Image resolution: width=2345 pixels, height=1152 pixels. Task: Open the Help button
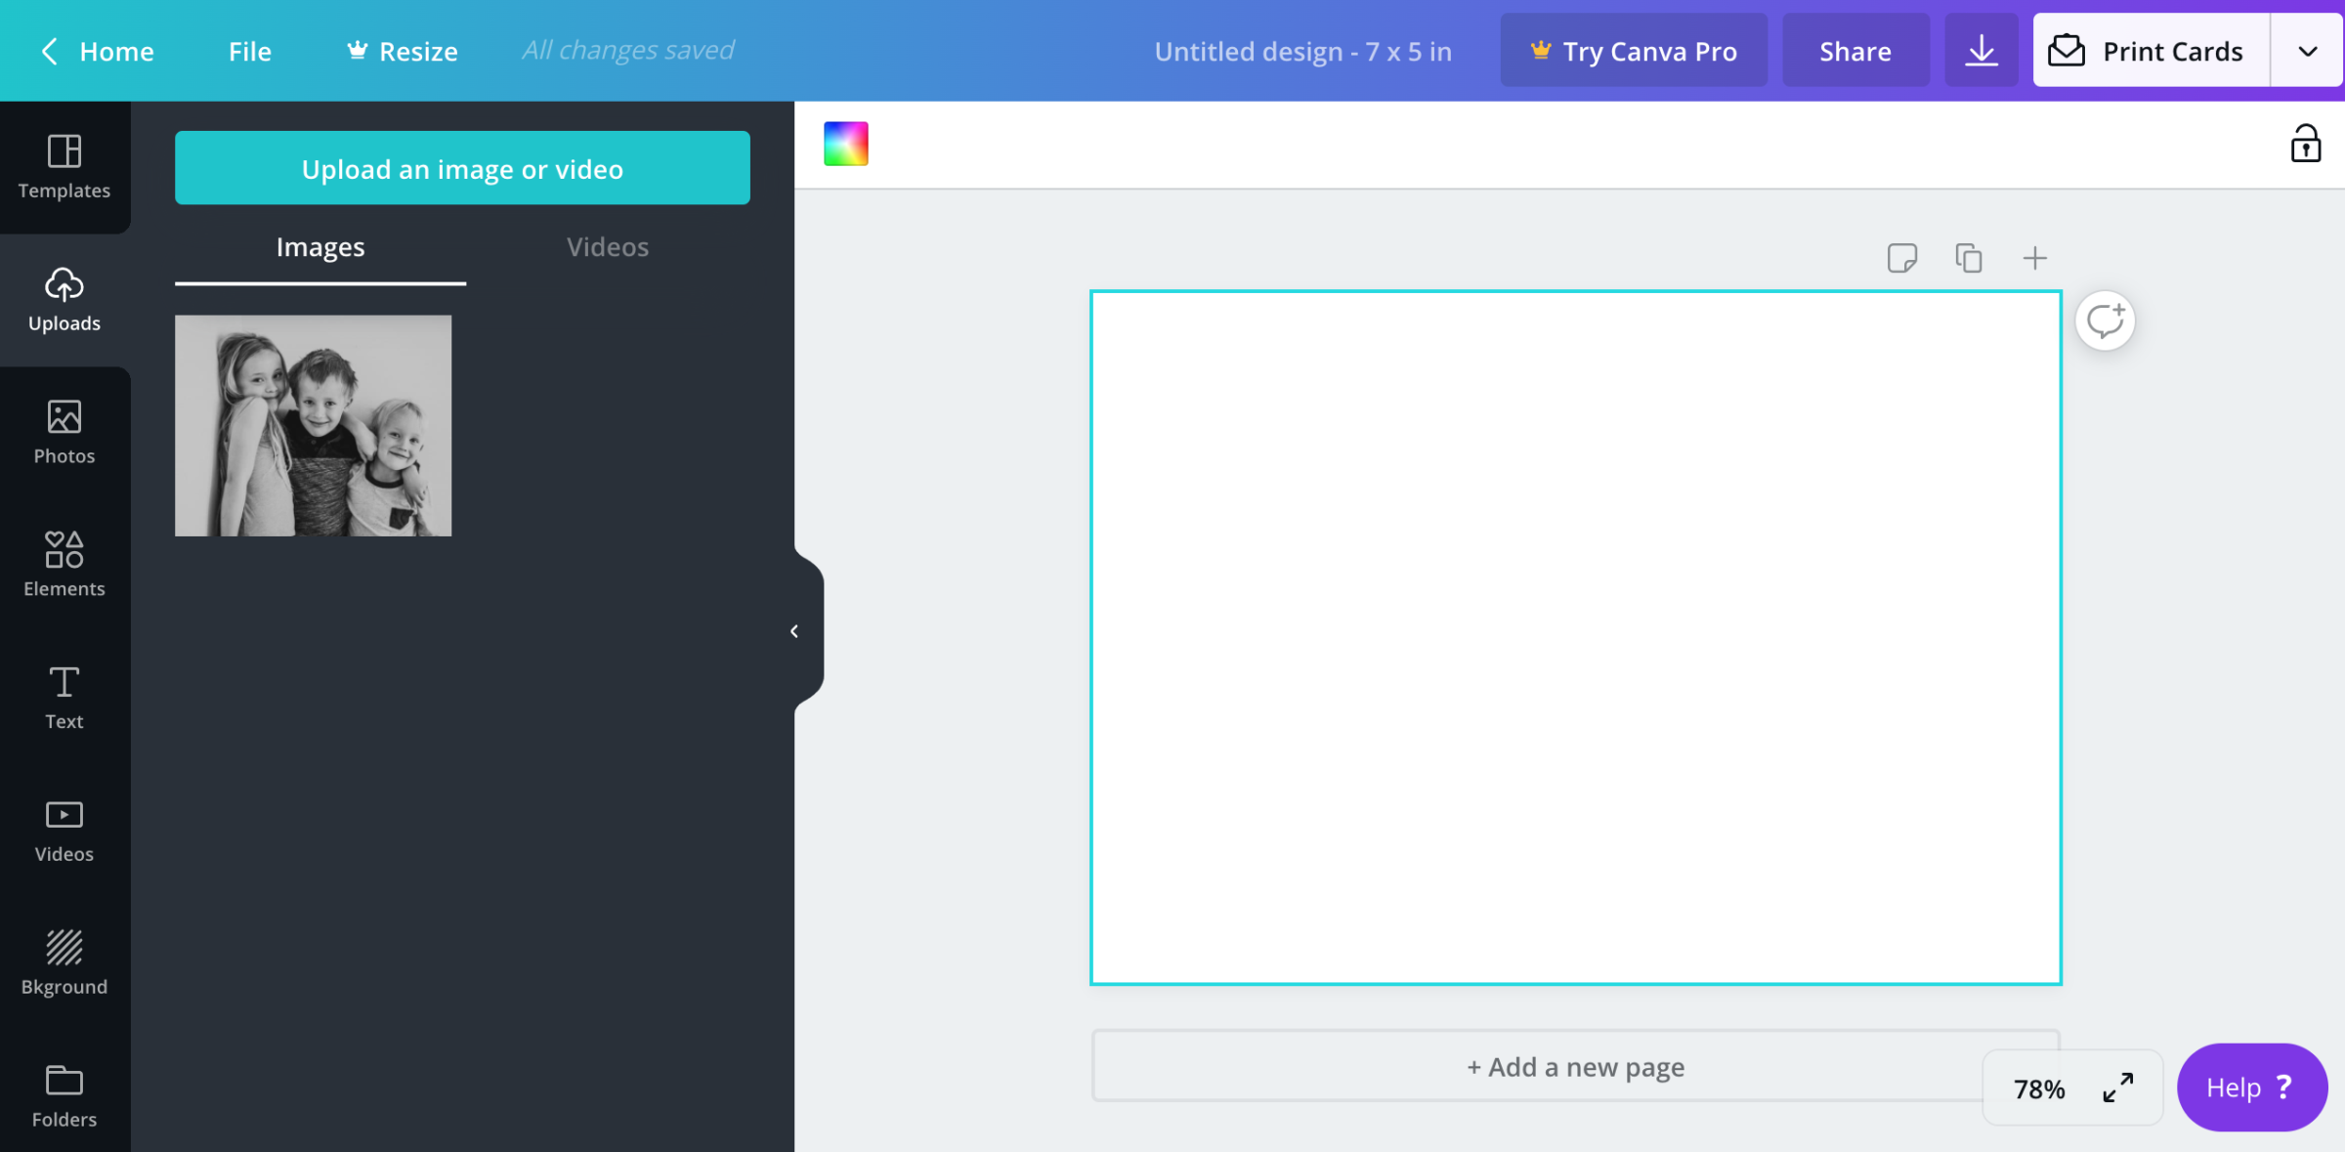2252,1088
